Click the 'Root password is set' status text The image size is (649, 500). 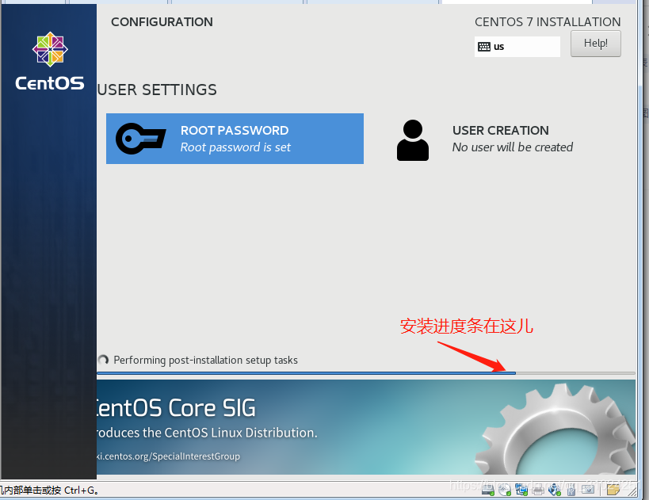(x=235, y=147)
